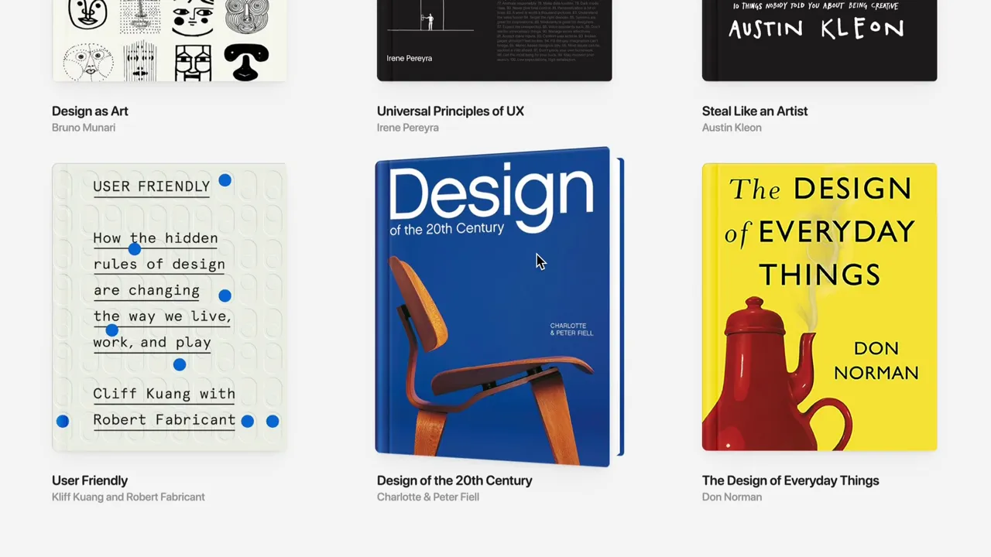This screenshot has height=557, width=991.
Task: Click 'The Design of Everyday Things' title
Action: 790,480
